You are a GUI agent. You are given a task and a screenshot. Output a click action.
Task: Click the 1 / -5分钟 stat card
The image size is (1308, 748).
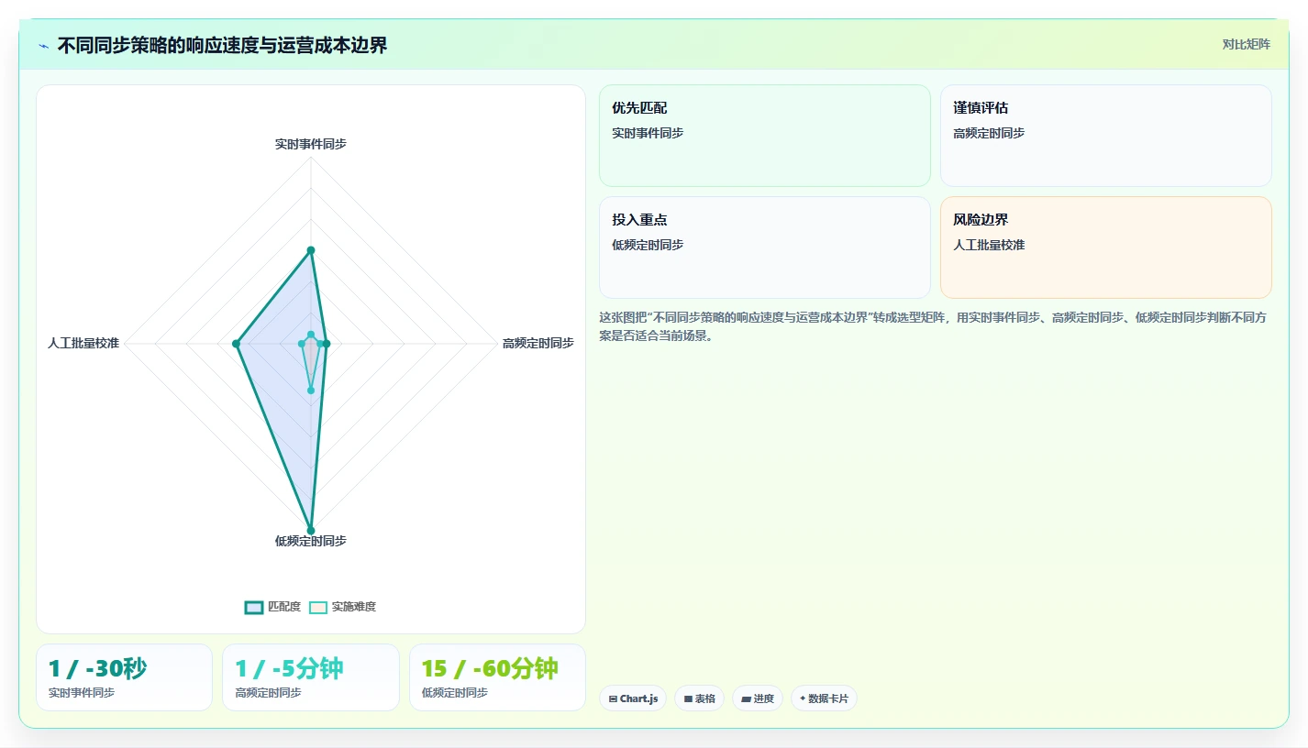(311, 677)
